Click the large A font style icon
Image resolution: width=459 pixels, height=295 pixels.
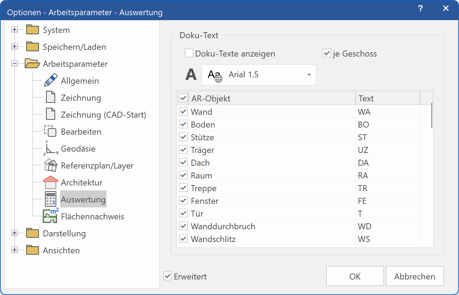190,75
